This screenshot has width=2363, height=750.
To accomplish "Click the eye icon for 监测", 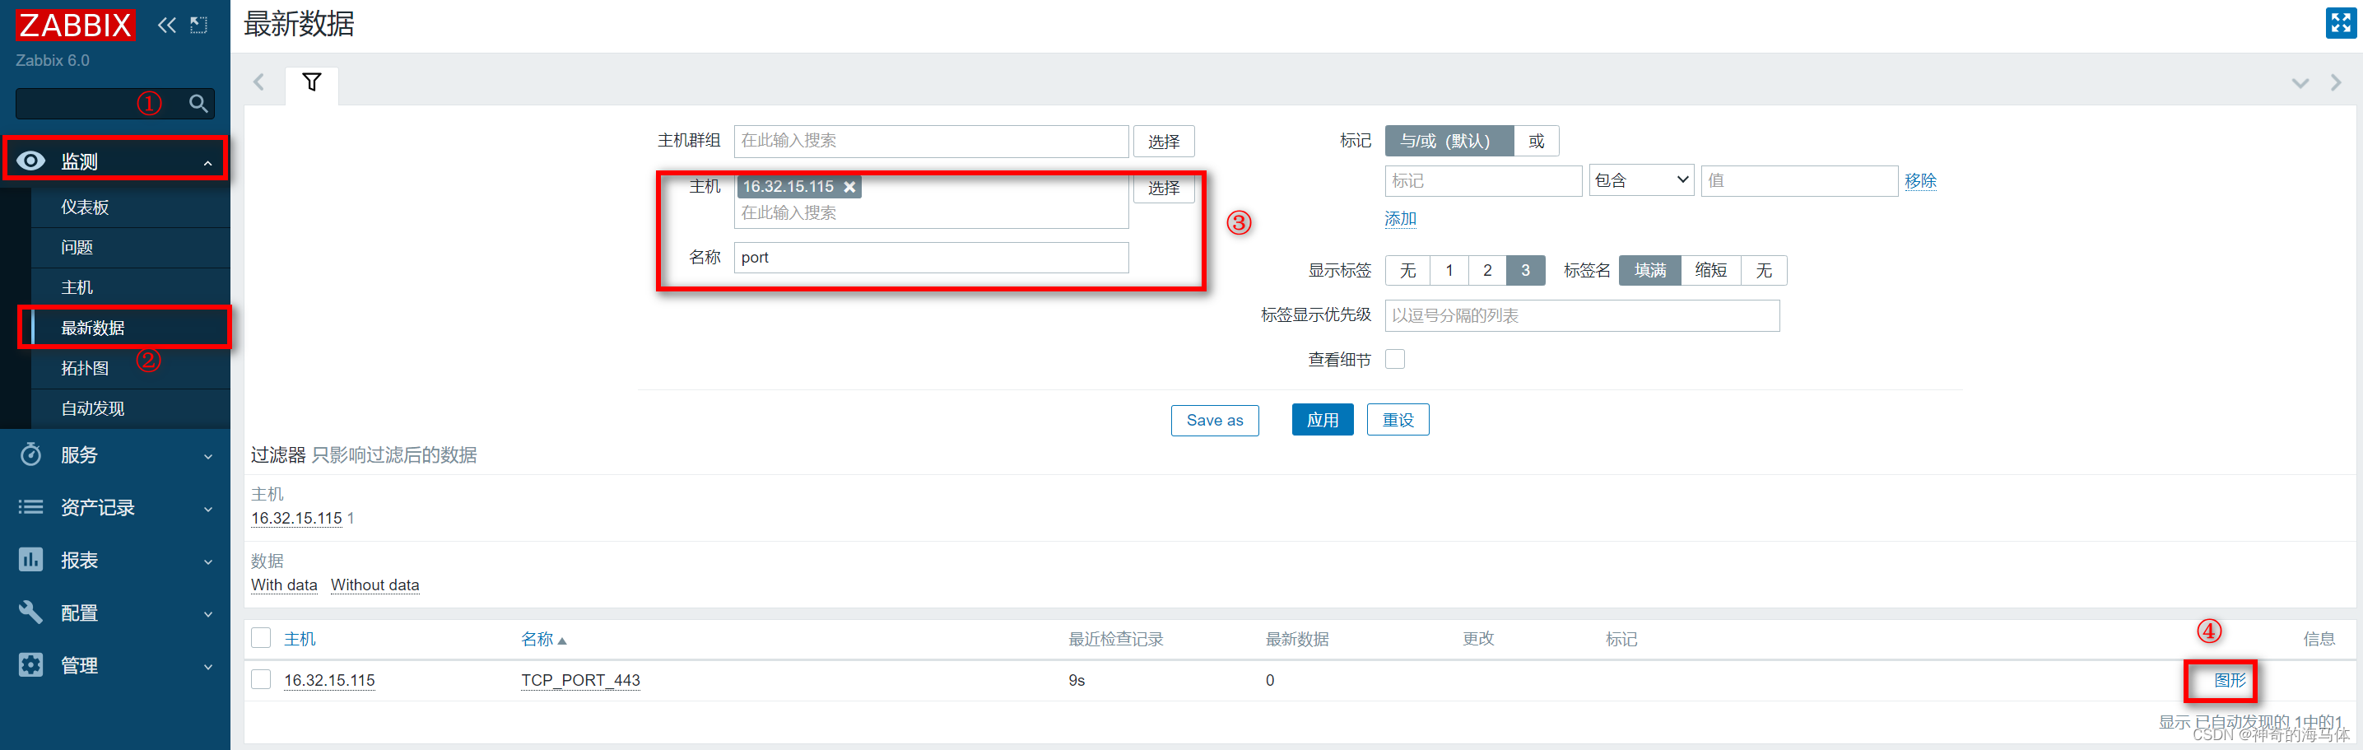I will tap(30, 161).
